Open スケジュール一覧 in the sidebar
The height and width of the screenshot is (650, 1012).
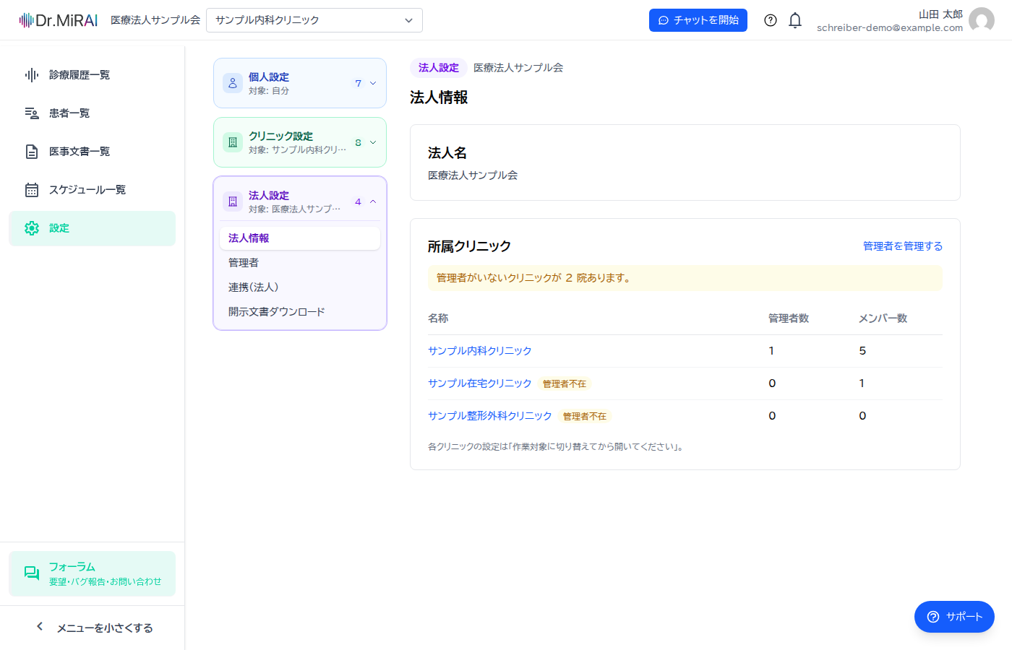pos(93,190)
